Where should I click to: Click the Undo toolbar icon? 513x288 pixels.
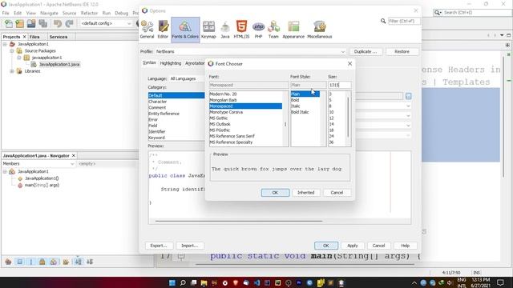tap(58, 23)
